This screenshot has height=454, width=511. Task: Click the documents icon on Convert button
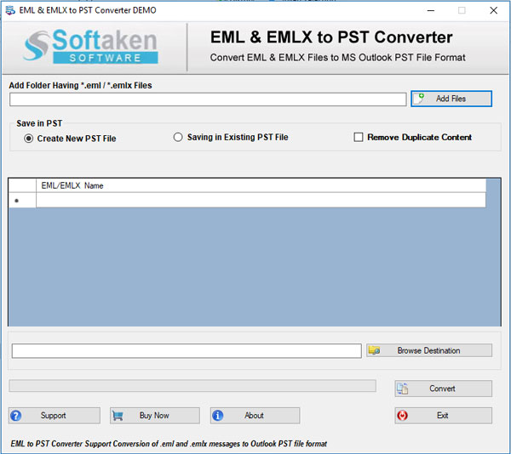click(x=403, y=389)
